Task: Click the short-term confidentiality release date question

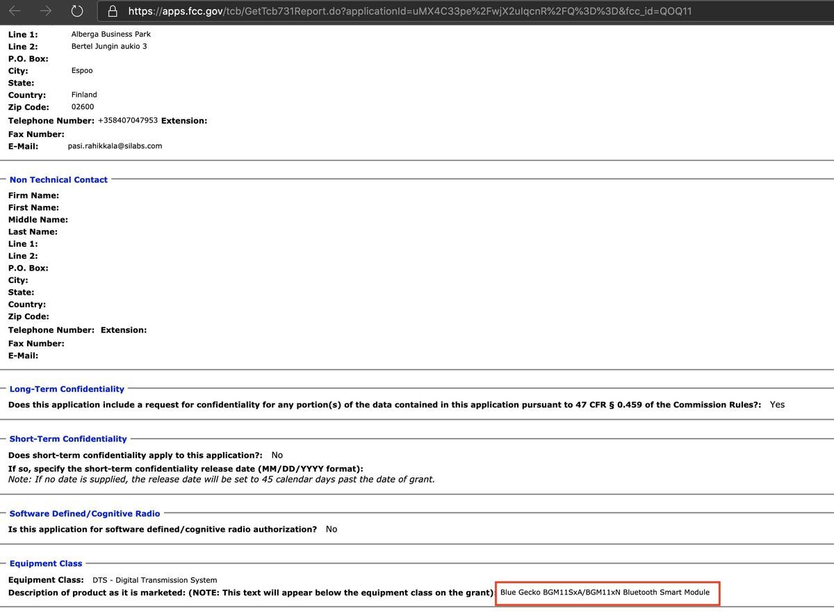Action: [x=186, y=469]
